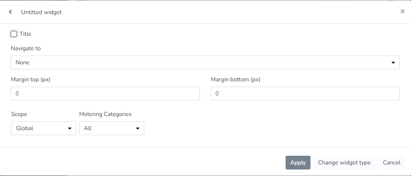Click the Change widget type button

click(x=344, y=163)
